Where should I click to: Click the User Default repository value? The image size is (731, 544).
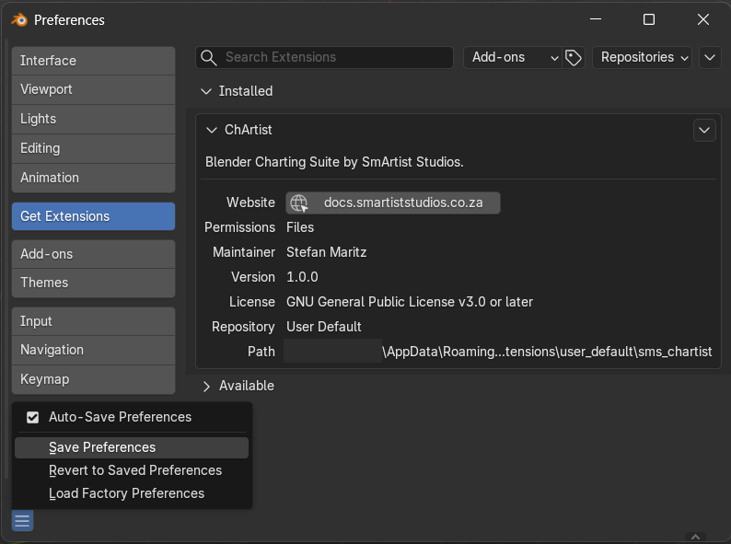(323, 327)
